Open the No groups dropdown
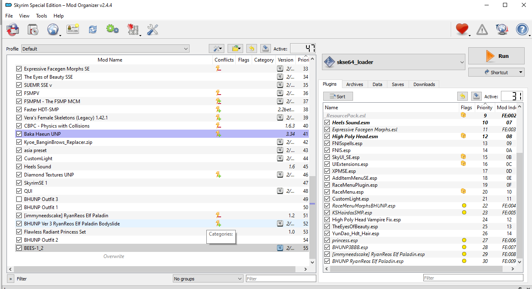 [x=208, y=279]
